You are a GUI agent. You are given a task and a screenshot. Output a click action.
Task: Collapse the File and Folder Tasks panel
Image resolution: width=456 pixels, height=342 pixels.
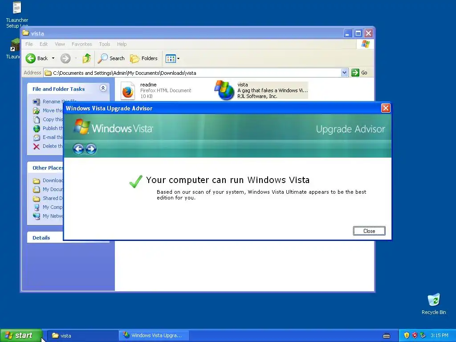103,88
